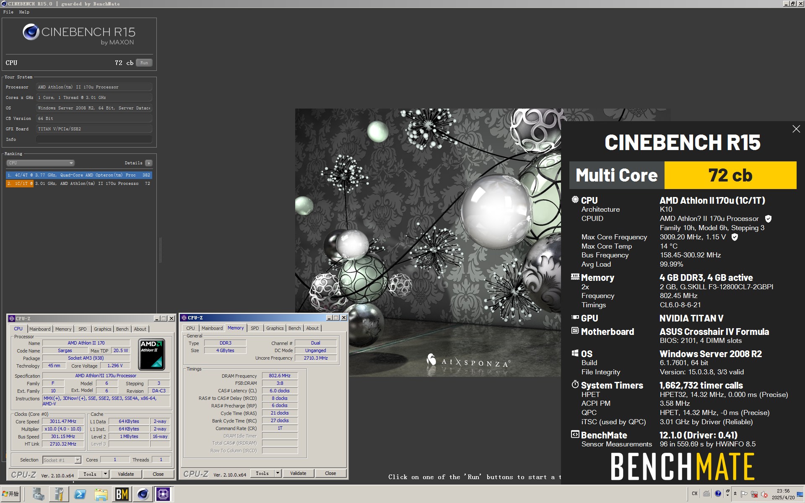The height and width of the screenshot is (503, 805).
Task: Open the server tools wrench icon on taskbar
Action: 59,494
